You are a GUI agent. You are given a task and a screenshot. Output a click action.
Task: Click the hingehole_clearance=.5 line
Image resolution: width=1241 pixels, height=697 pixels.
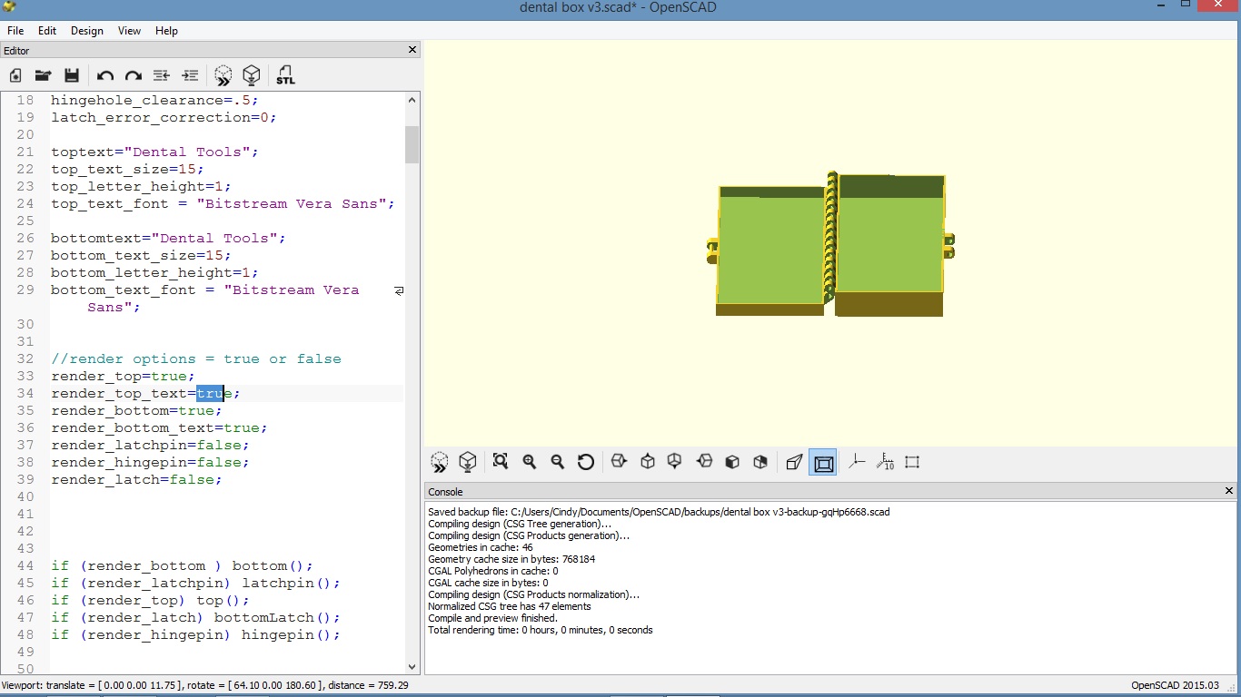(154, 100)
